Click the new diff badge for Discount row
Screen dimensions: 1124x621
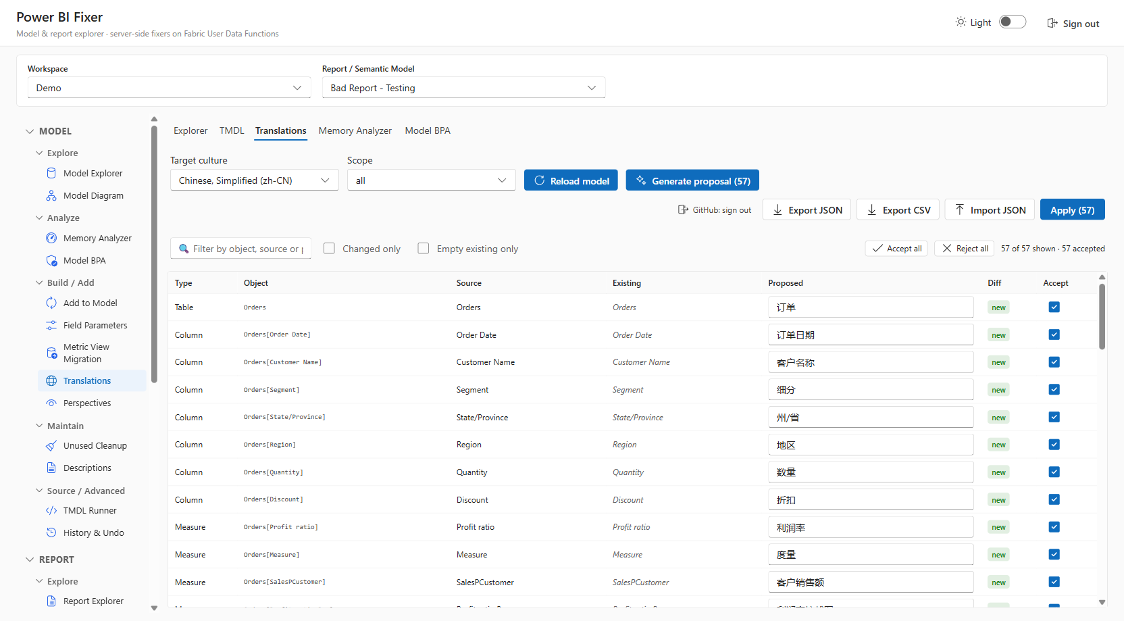tap(998, 500)
